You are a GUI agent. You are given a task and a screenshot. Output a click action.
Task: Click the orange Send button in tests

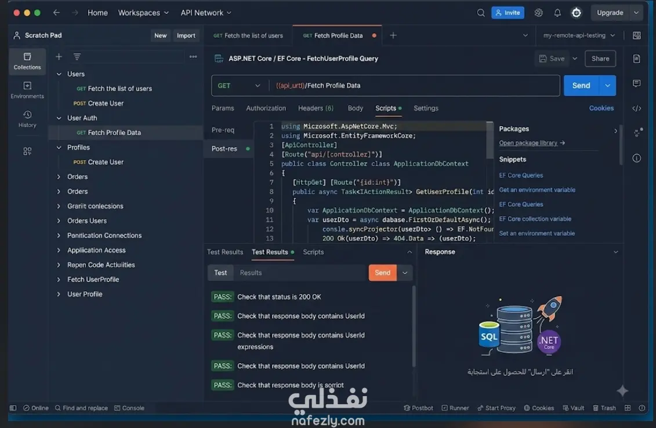click(x=382, y=273)
